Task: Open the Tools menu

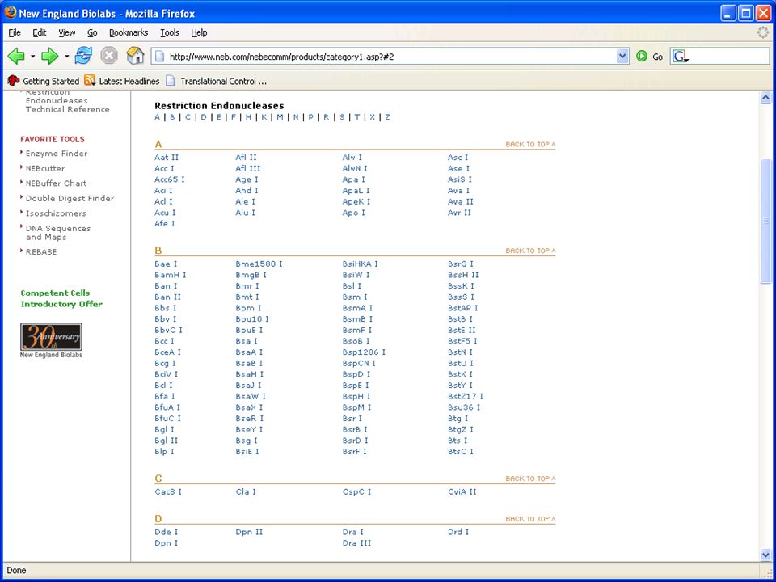Action: click(x=169, y=32)
